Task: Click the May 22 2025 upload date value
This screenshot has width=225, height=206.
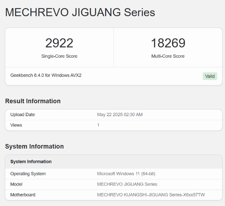Action: click(x=120, y=115)
